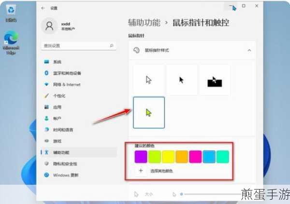Select the white mouse pointer style
This screenshot has width=290, height=204.
149,80
